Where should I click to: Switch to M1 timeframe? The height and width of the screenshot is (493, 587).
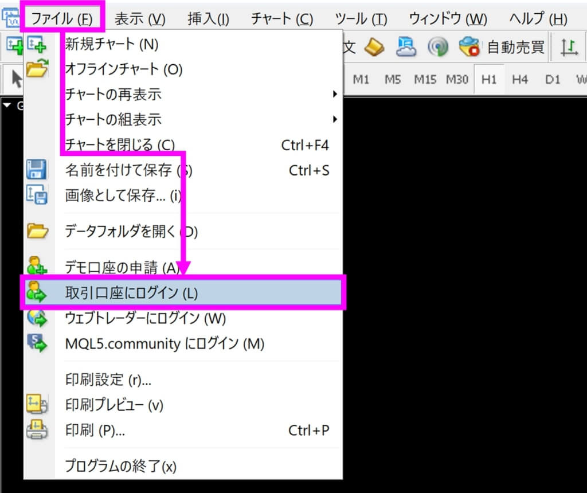(x=361, y=79)
